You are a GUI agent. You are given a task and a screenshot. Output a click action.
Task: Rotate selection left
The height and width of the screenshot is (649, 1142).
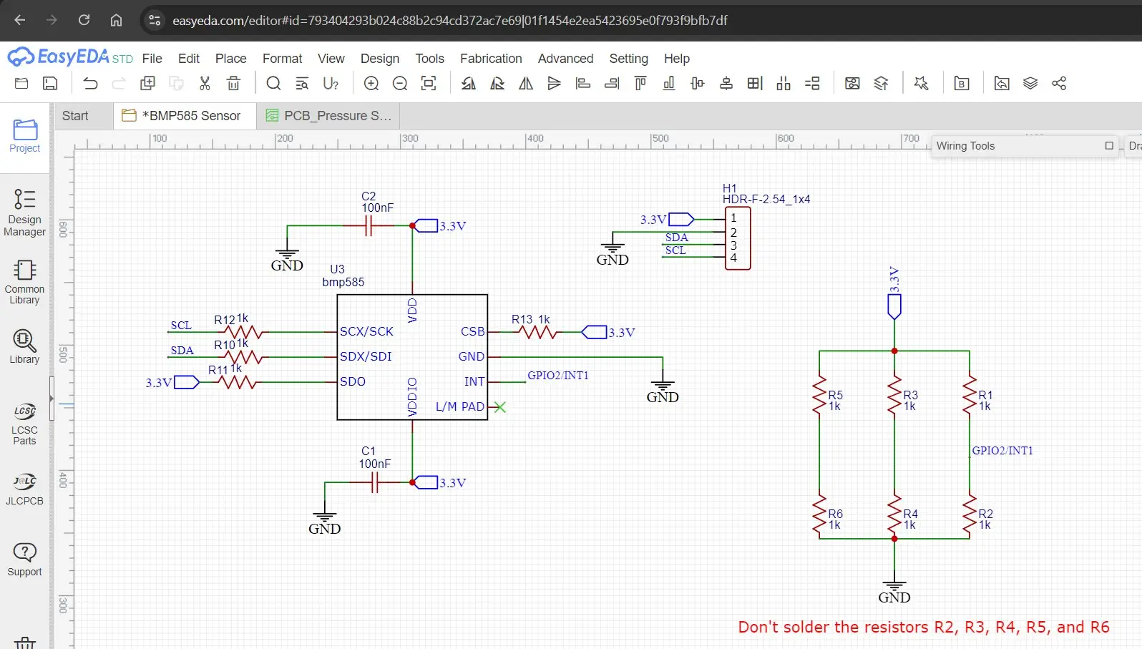469,83
